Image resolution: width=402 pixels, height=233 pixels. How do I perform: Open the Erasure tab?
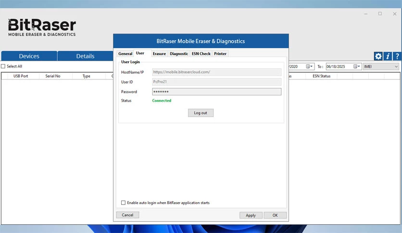159,53
